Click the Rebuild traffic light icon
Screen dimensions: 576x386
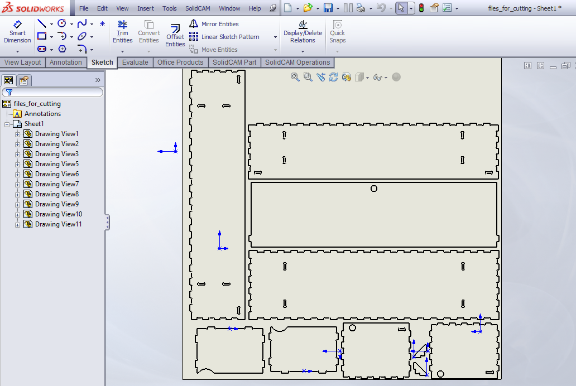(421, 8)
